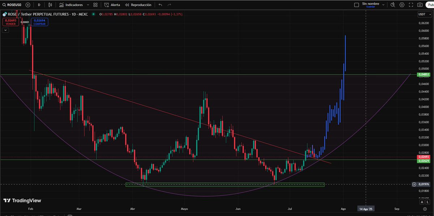
Task: Click the Sep label on time axis
Action: (397, 209)
